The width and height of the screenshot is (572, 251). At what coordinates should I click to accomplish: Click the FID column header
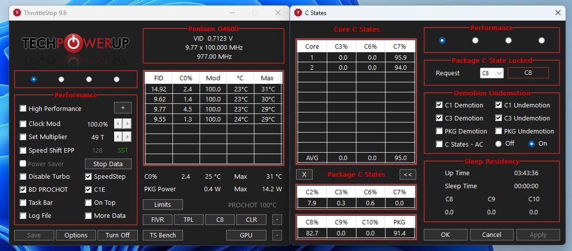[x=159, y=78]
